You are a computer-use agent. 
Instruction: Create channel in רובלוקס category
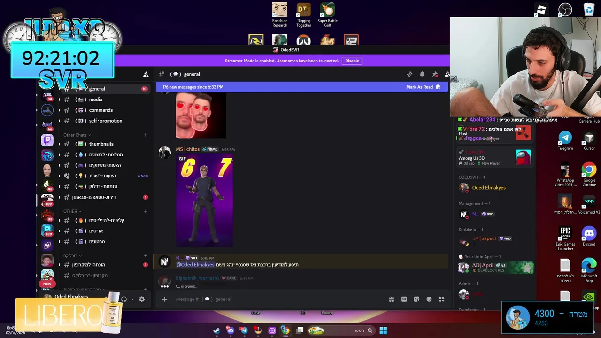(x=145, y=256)
